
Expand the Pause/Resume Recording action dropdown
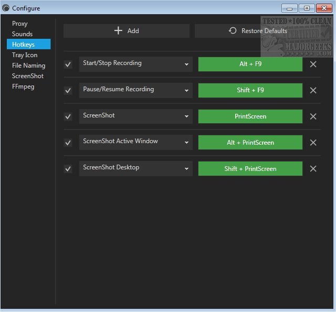tap(136, 90)
